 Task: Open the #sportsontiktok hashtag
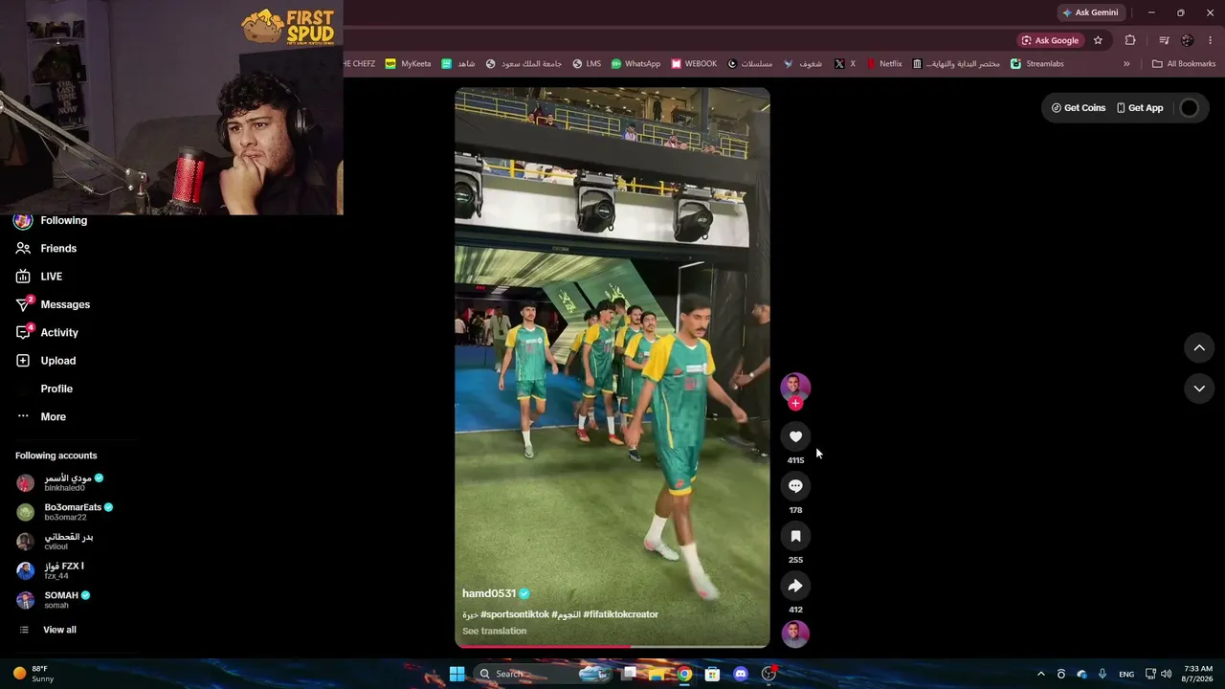point(515,614)
